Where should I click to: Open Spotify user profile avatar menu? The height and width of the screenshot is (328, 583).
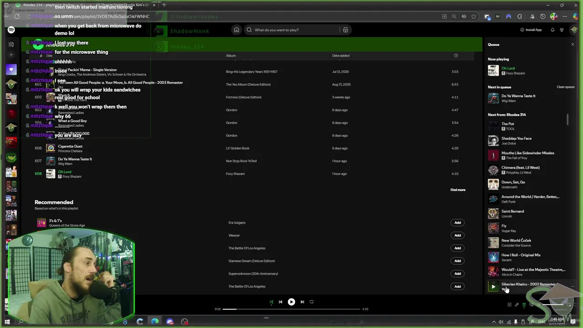coord(574,30)
